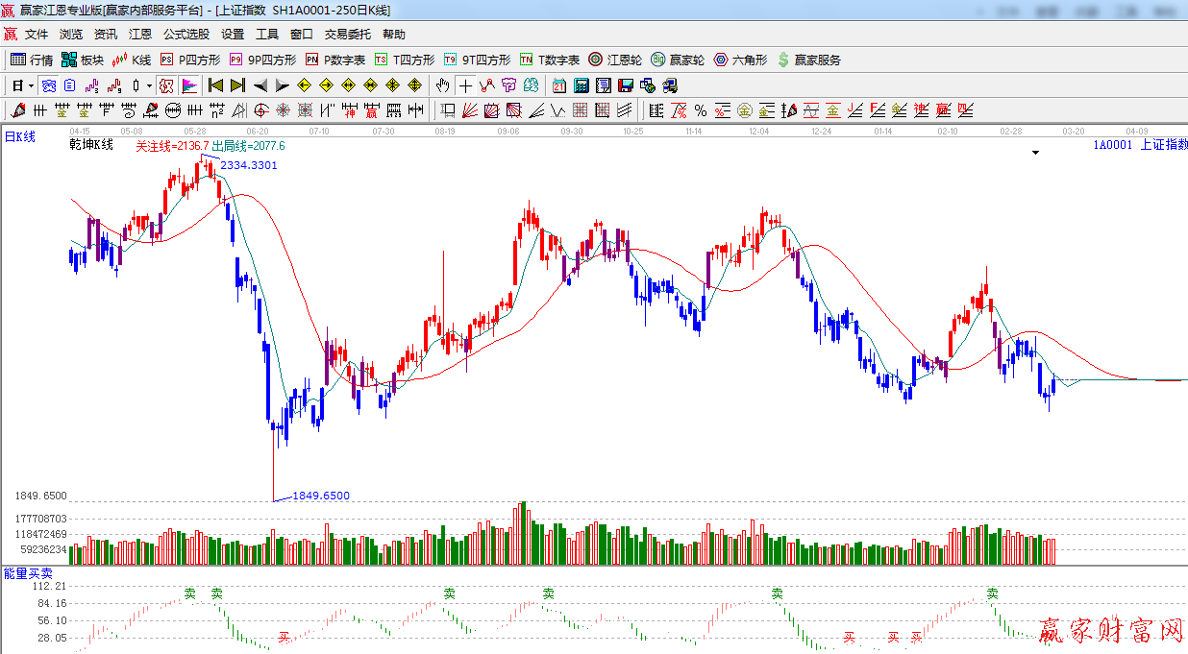Open the 江恩轮 Gann wheel tool

(615, 60)
